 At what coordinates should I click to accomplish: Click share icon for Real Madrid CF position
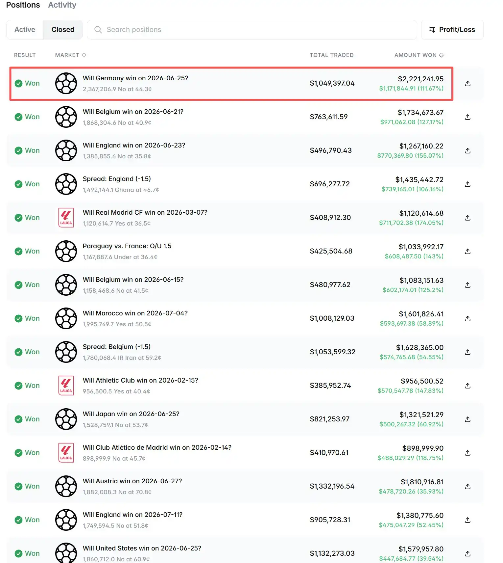click(467, 218)
